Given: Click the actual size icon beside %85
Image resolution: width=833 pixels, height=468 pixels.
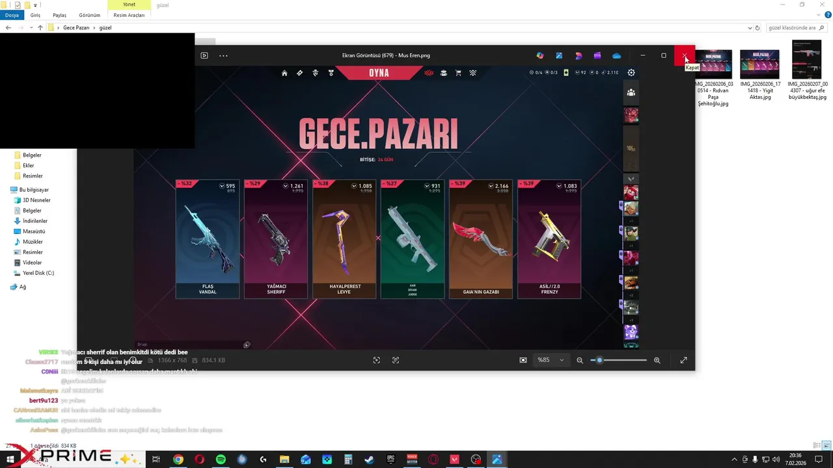Looking at the screenshot, I should (523, 360).
